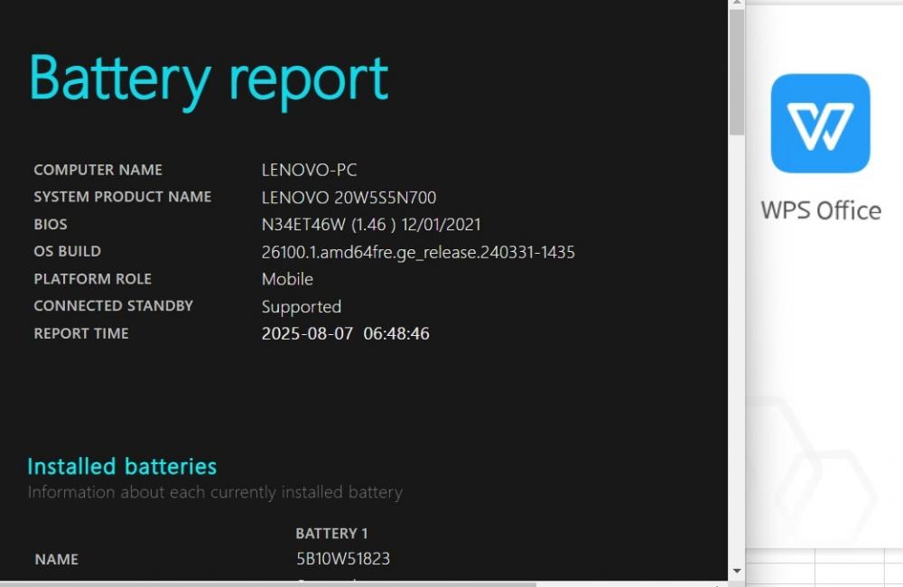Image resolution: width=903 pixels, height=587 pixels.
Task: Click the subtitle about each currently installed battery
Action: 215,492
